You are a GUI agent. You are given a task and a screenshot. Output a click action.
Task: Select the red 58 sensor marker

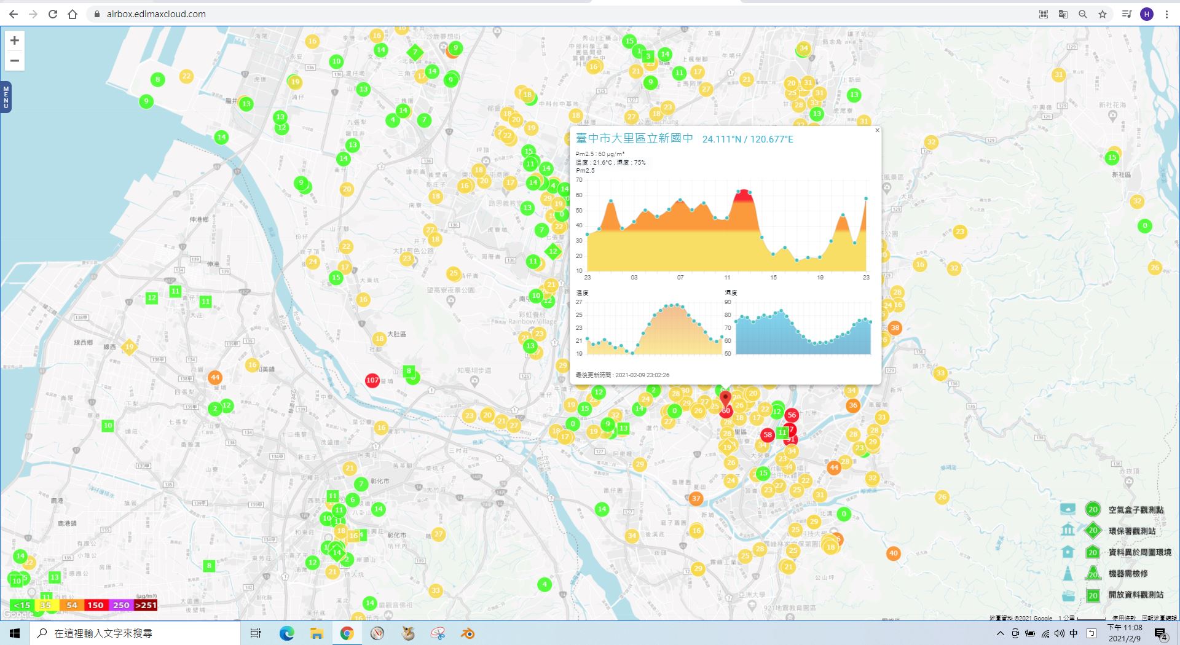point(767,434)
